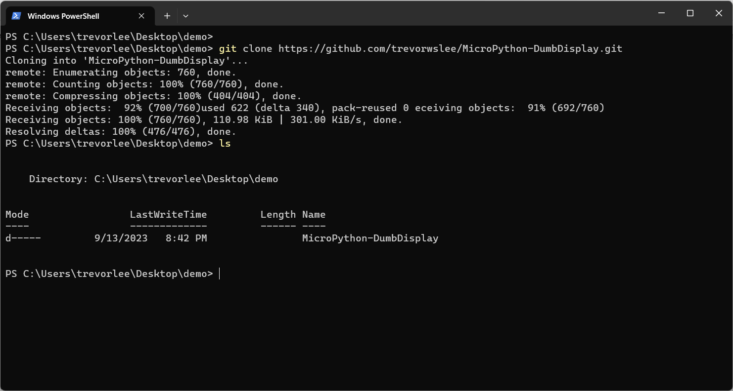Click the Mode column header text
The image size is (733, 391).
[17, 214]
